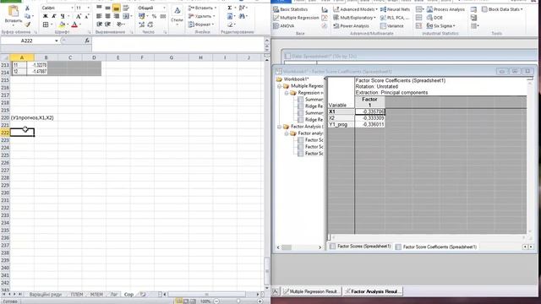Click the increase font size icon
The width and height of the screenshot is (541, 304).
point(79,16)
